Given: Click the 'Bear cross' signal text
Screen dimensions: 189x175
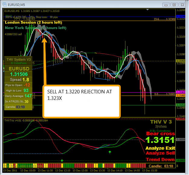Looking at the screenshot, I should click(x=161, y=134).
